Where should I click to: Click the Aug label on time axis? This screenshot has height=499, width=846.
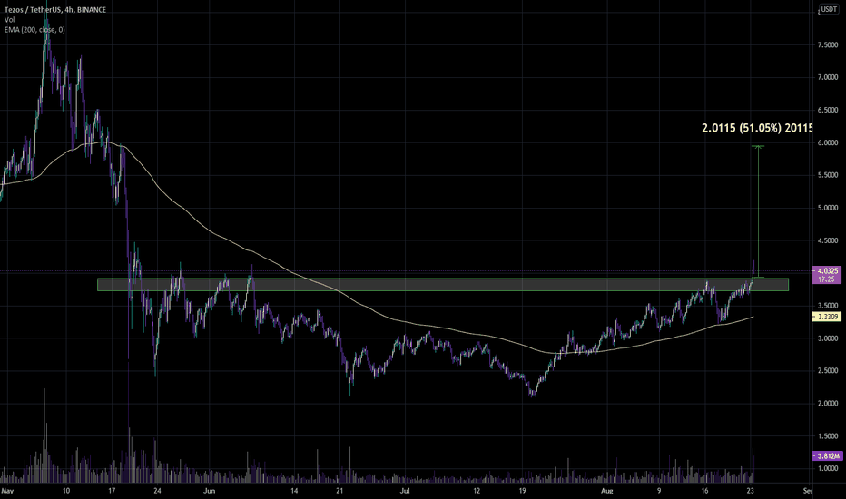point(607,491)
